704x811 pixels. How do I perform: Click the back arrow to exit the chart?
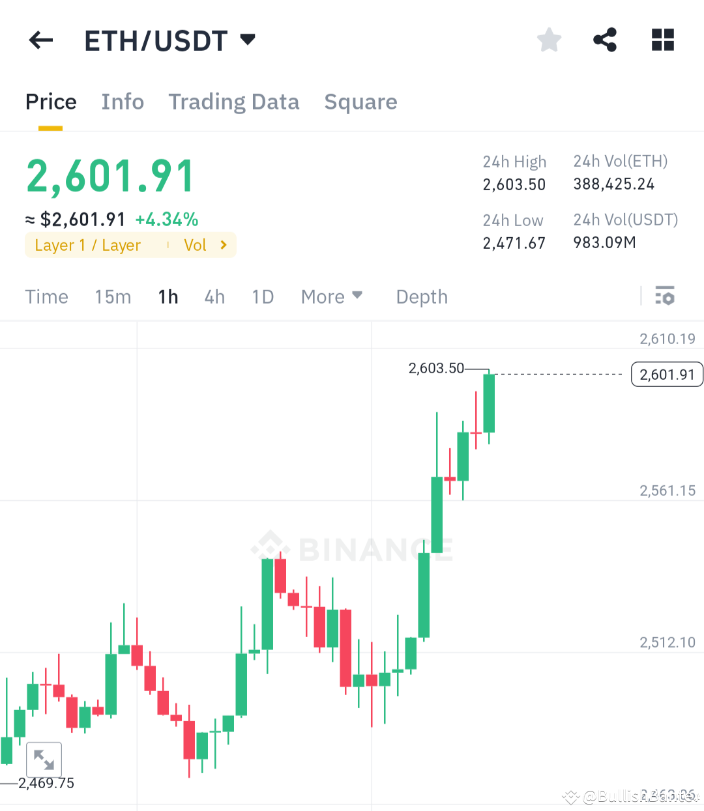pos(40,40)
